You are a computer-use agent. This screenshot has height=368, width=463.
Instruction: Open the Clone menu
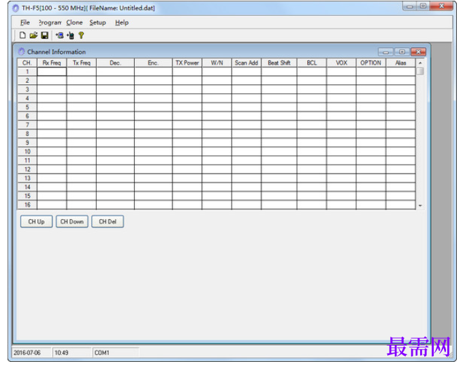coord(74,22)
